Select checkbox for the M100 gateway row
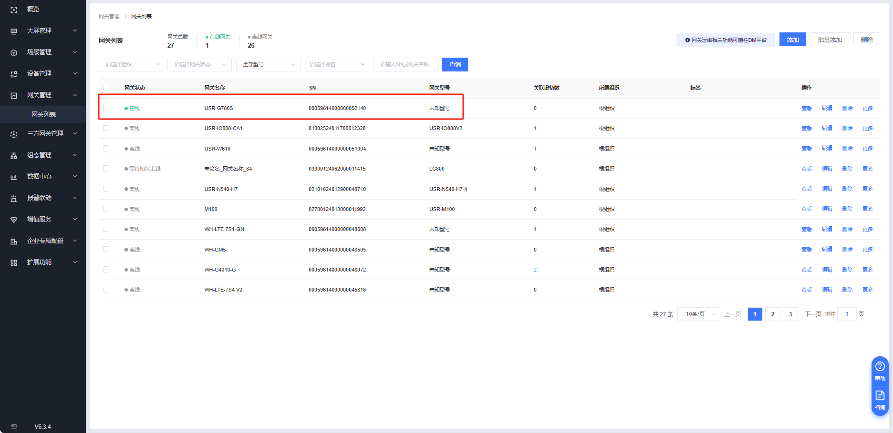Screen dimensions: 893x433 coord(106,209)
